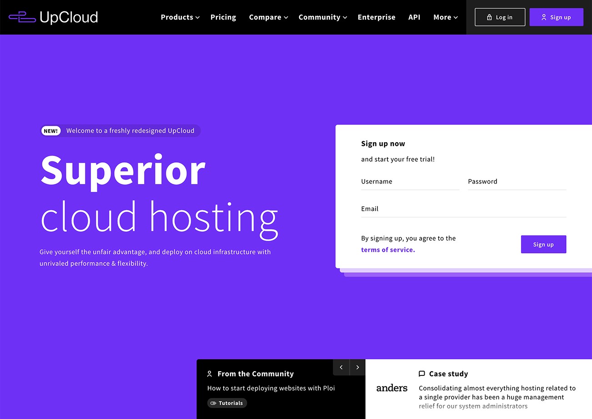Click 'and start your free trial!' text
This screenshot has width=592, height=419.
click(x=398, y=160)
